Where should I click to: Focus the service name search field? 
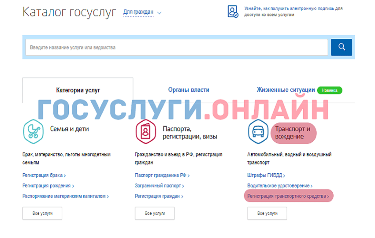[177, 47]
